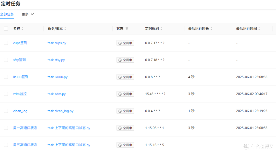Select the clean_log task checkbox
This screenshot has height=152, width=276.
click(x=6, y=111)
